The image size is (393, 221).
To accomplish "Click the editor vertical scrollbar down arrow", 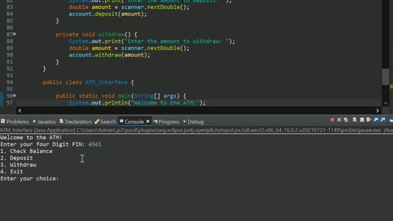I will (386, 103).
